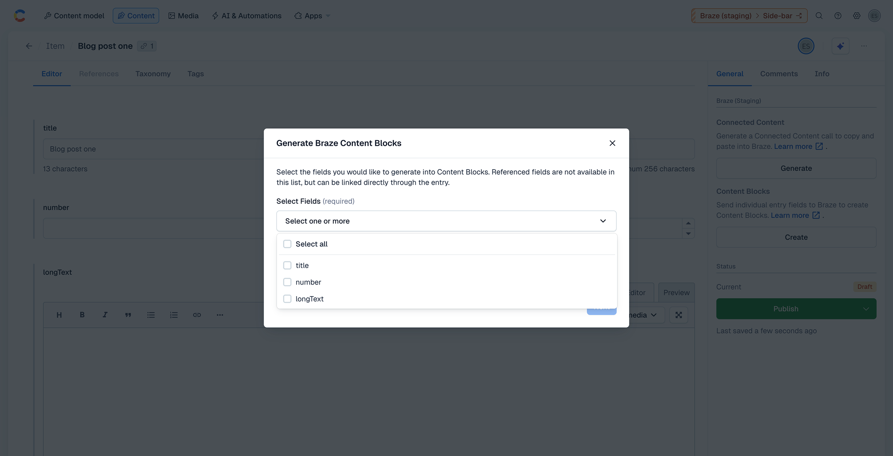Open the AI sparkle assistant button
Viewport: 893px width, 456px height.
click(x=840, y=46)
